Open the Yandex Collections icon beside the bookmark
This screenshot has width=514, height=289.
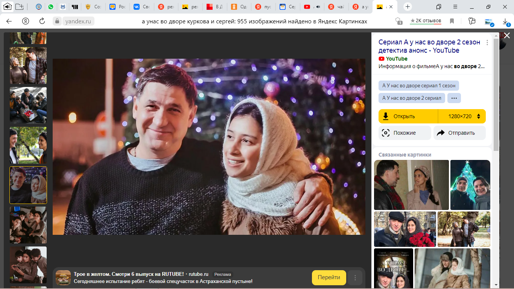[x=471, y=21]
